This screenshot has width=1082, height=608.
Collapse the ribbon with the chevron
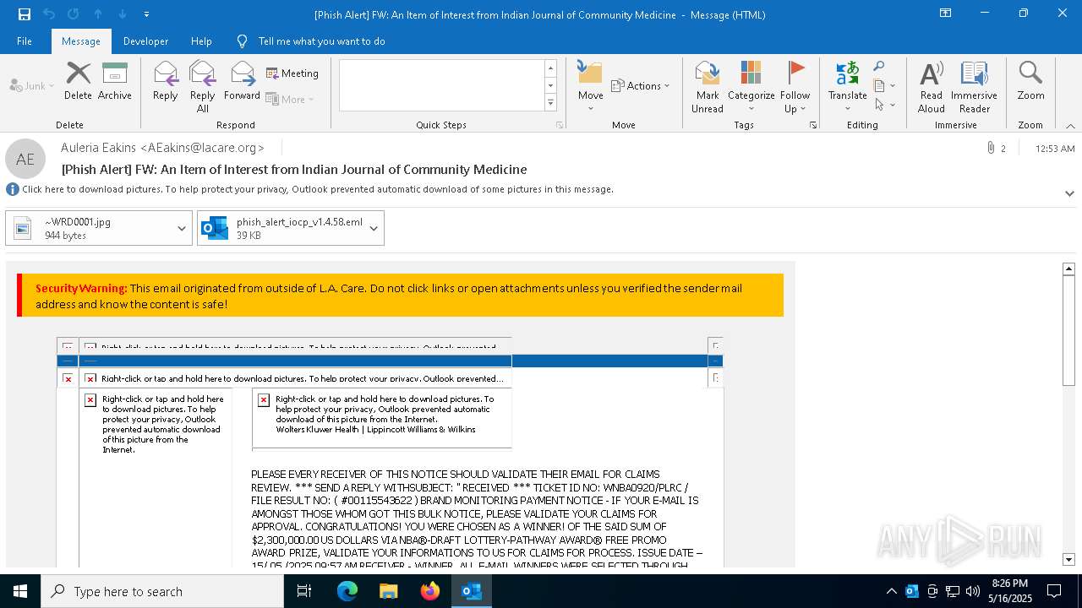[1070, 126]
